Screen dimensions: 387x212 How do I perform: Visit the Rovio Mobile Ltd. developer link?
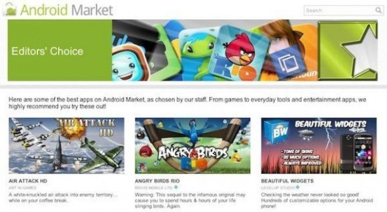pos(154,188)
